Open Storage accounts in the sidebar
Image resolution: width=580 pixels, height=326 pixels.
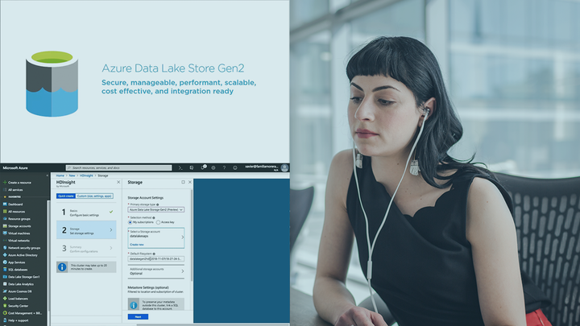(x=17, y=226)
